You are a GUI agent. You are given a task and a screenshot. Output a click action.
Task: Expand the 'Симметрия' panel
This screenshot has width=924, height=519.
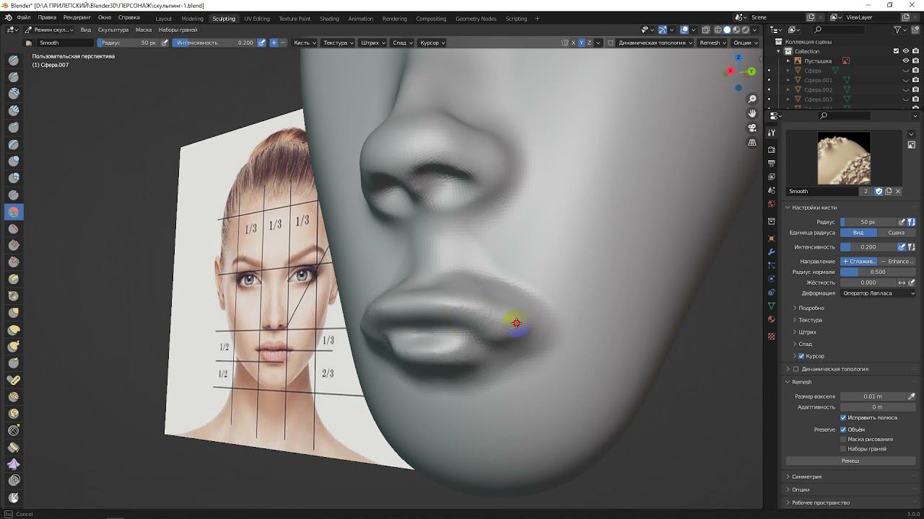tap(806, 476)
